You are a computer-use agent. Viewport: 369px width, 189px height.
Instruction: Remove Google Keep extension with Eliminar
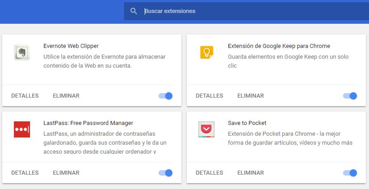tap(250, 96)
